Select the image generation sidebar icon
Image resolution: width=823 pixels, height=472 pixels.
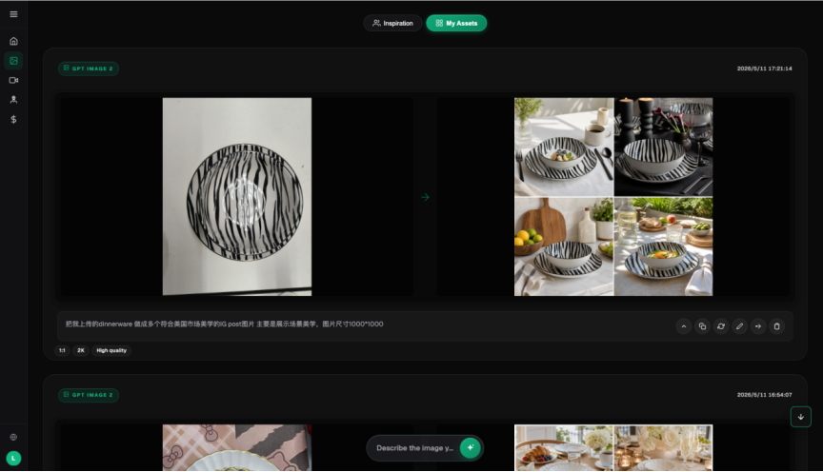(x=13, y=61)
